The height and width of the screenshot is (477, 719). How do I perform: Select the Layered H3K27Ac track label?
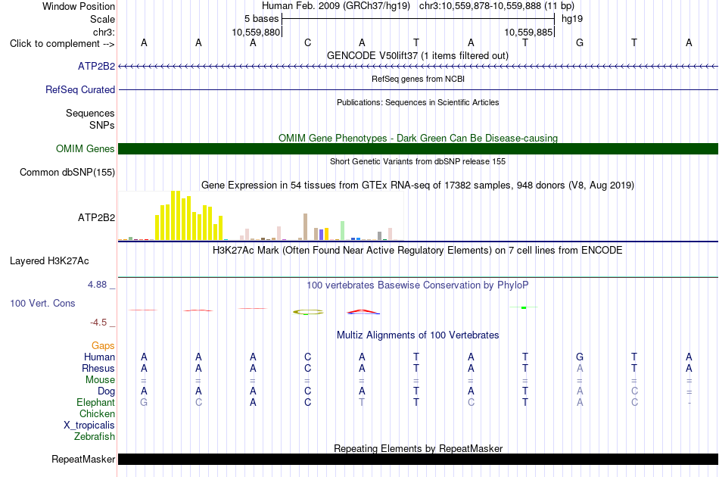[49, 260]
